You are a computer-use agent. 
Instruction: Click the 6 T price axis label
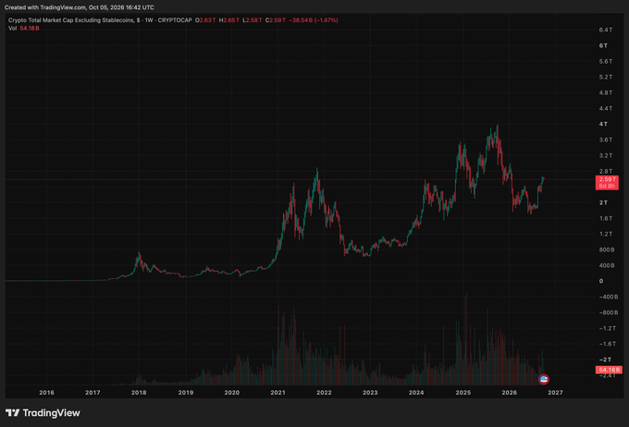point(603,45)
